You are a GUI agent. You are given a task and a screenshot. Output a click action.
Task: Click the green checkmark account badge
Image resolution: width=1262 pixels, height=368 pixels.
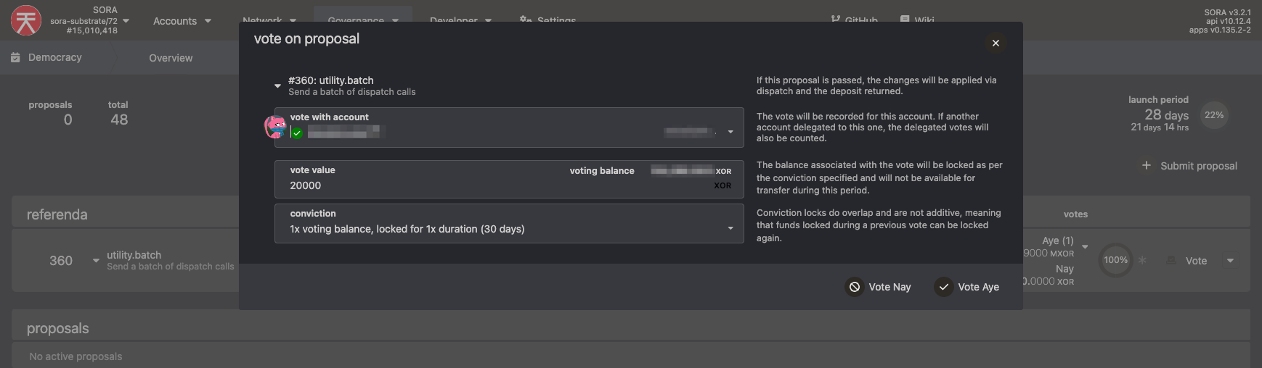click(x=297, y=133)
